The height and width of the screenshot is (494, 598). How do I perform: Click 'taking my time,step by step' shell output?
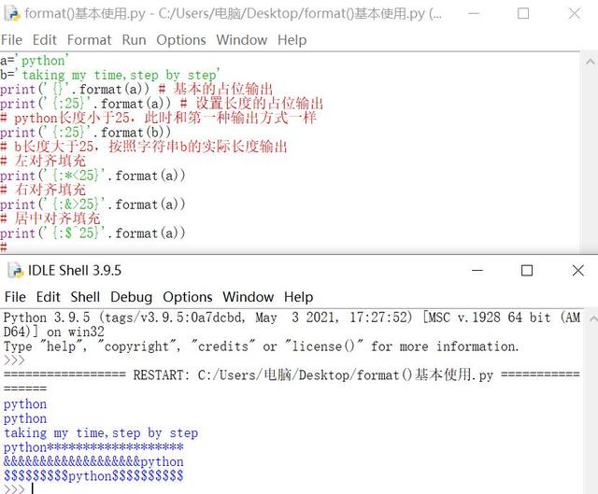click(101, 433)
